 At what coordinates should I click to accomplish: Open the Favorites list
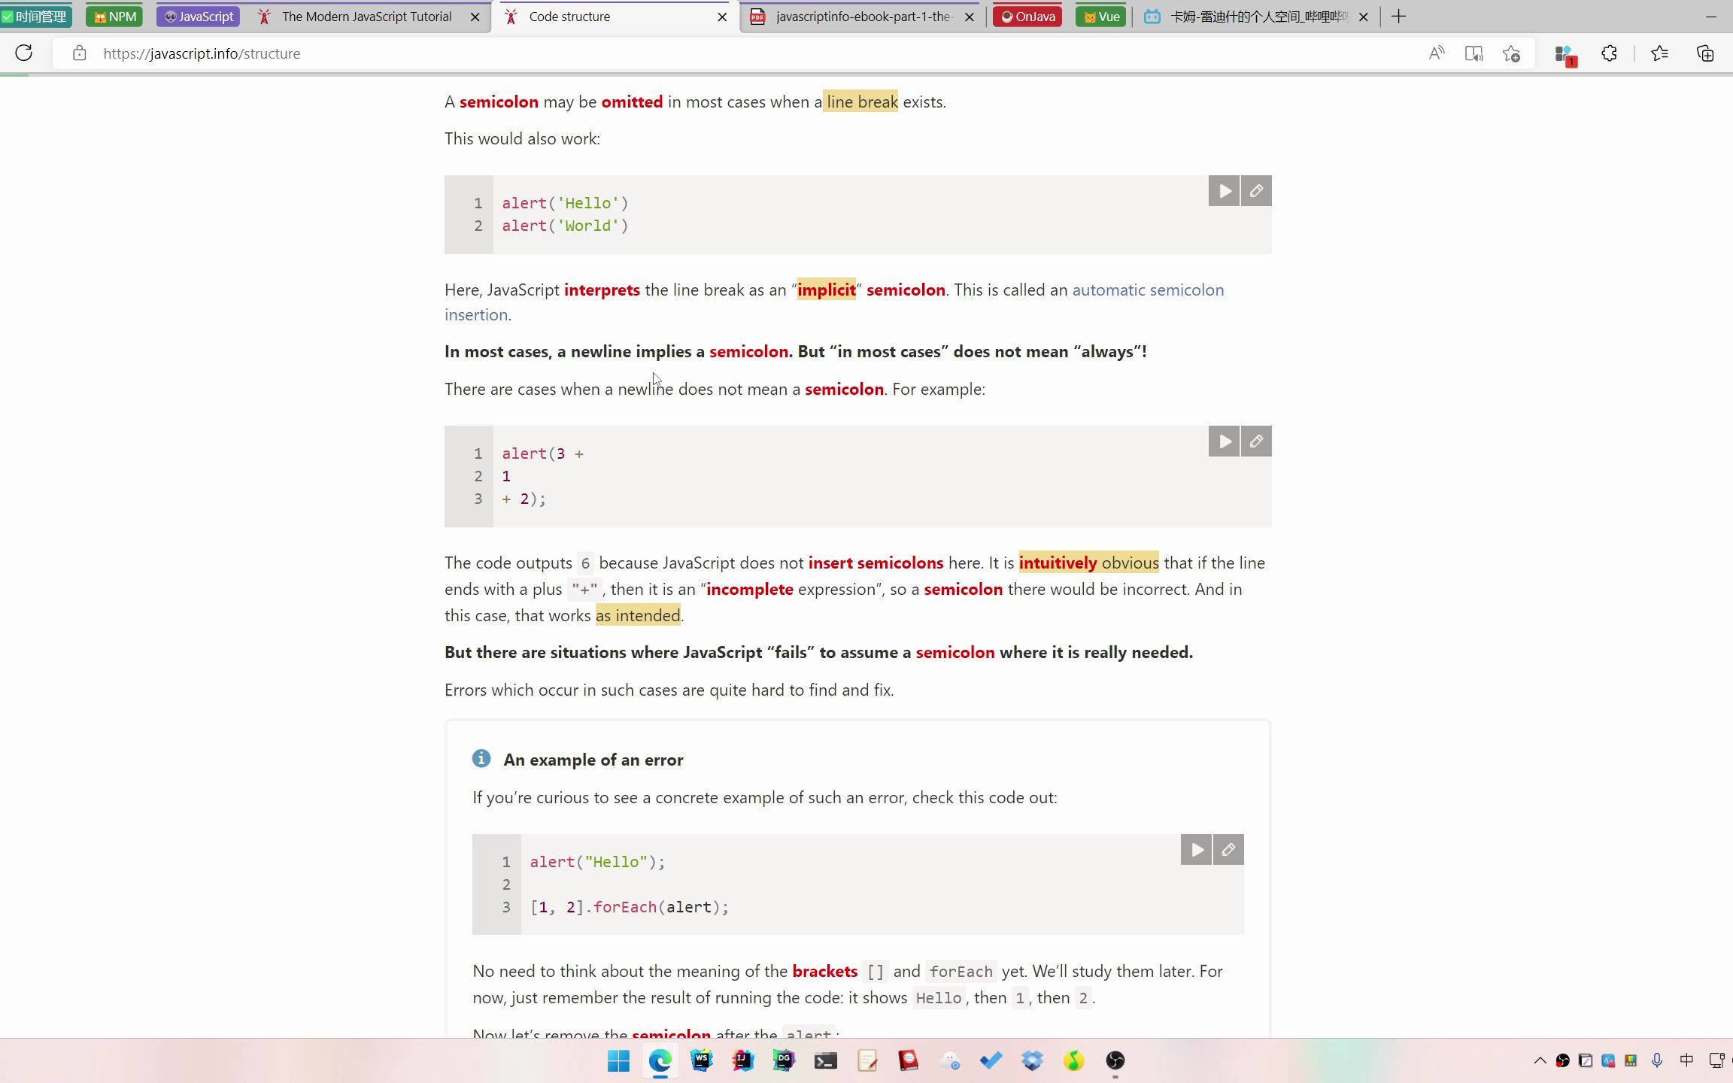(1659, 53)
